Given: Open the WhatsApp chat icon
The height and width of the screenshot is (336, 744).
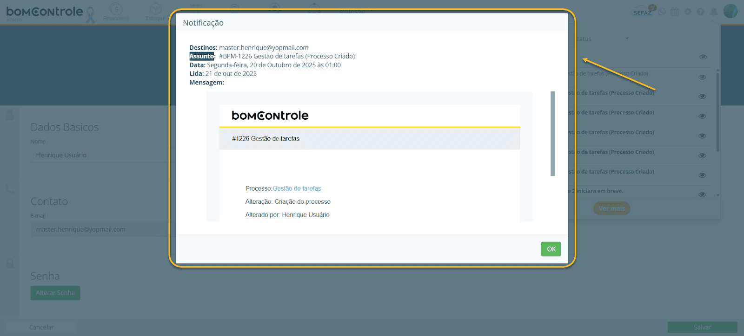Looking at the screenshot, I should [662, 12].
